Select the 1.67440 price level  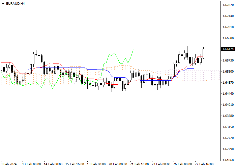tap(228, 16)
